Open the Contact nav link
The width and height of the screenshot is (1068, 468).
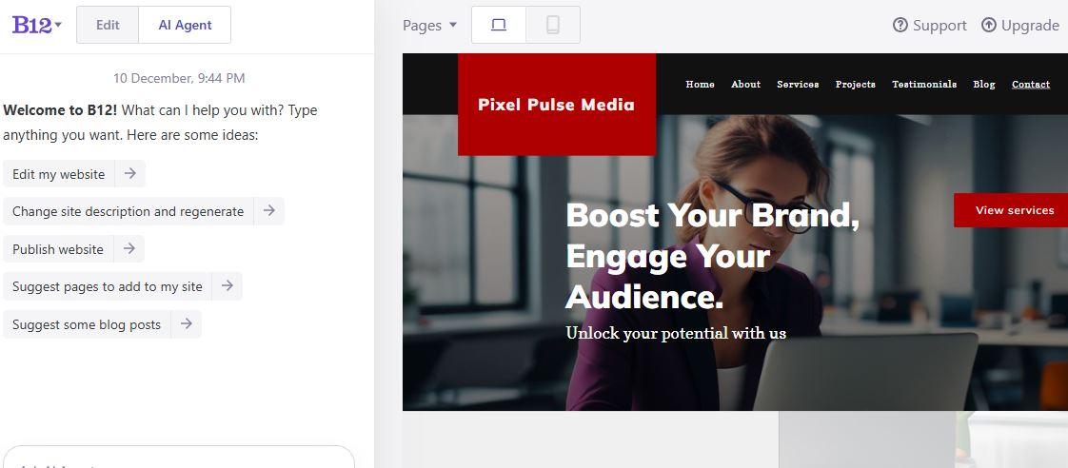pyautogui.click(x=1030, y=85)
